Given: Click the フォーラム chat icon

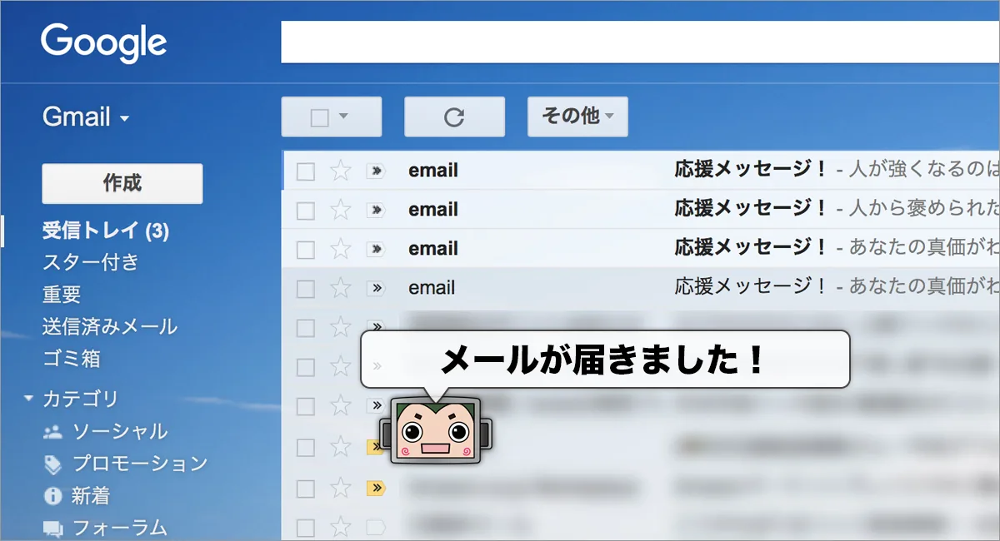Looking at the screenshot, I should click(52, 529).
